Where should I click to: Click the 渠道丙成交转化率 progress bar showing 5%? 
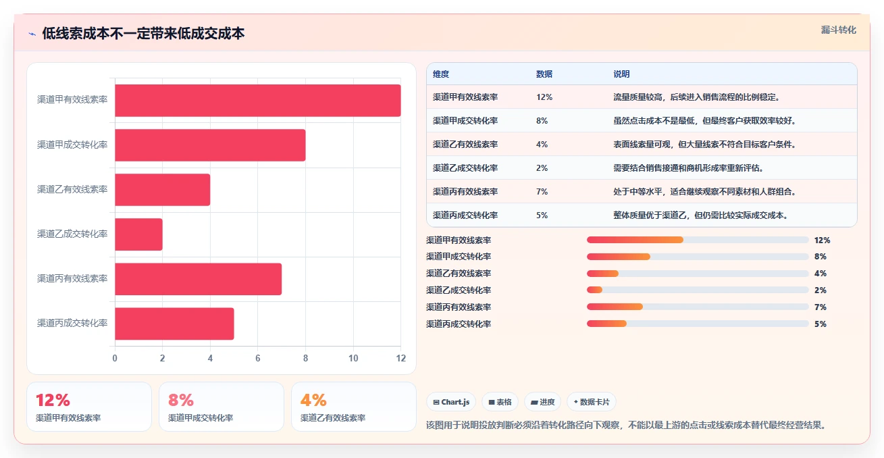coord(698,324)
